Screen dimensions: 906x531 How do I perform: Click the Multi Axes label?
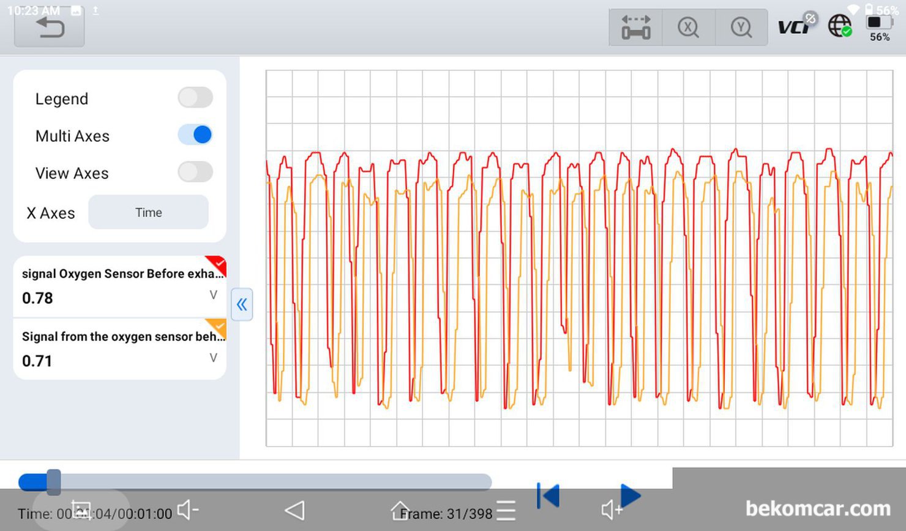(72, 136)
